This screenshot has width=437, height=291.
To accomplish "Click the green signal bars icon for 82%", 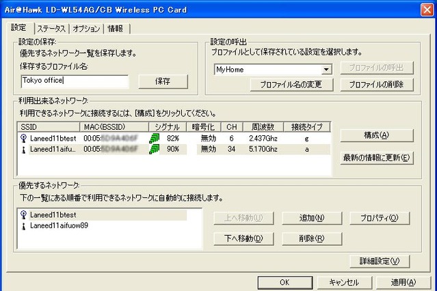I will (155, 138).
